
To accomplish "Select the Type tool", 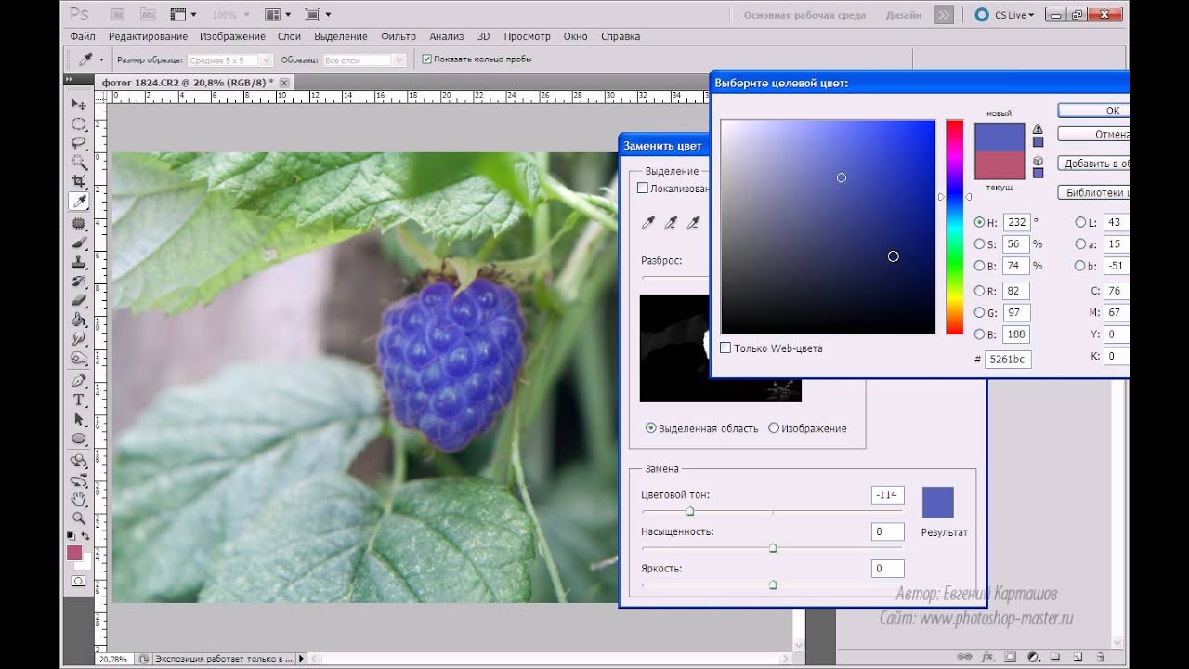I will click(79, 400).
